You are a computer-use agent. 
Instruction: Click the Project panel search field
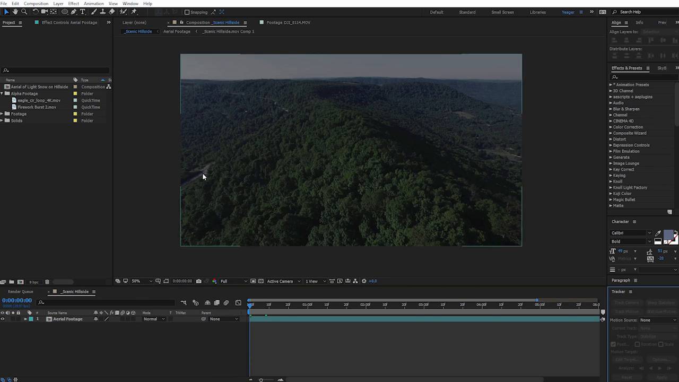point(55,71)
